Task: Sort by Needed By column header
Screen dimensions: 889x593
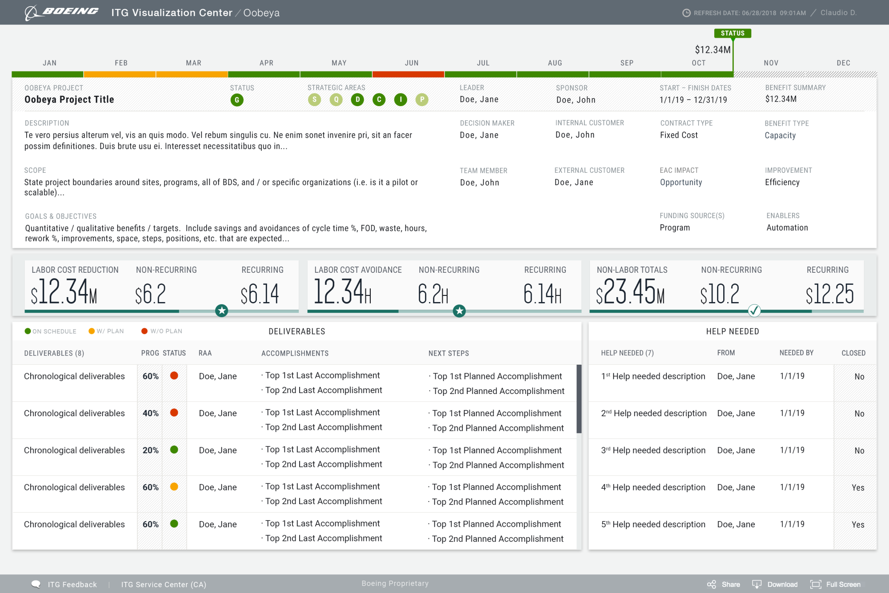Action: [796, 353]
